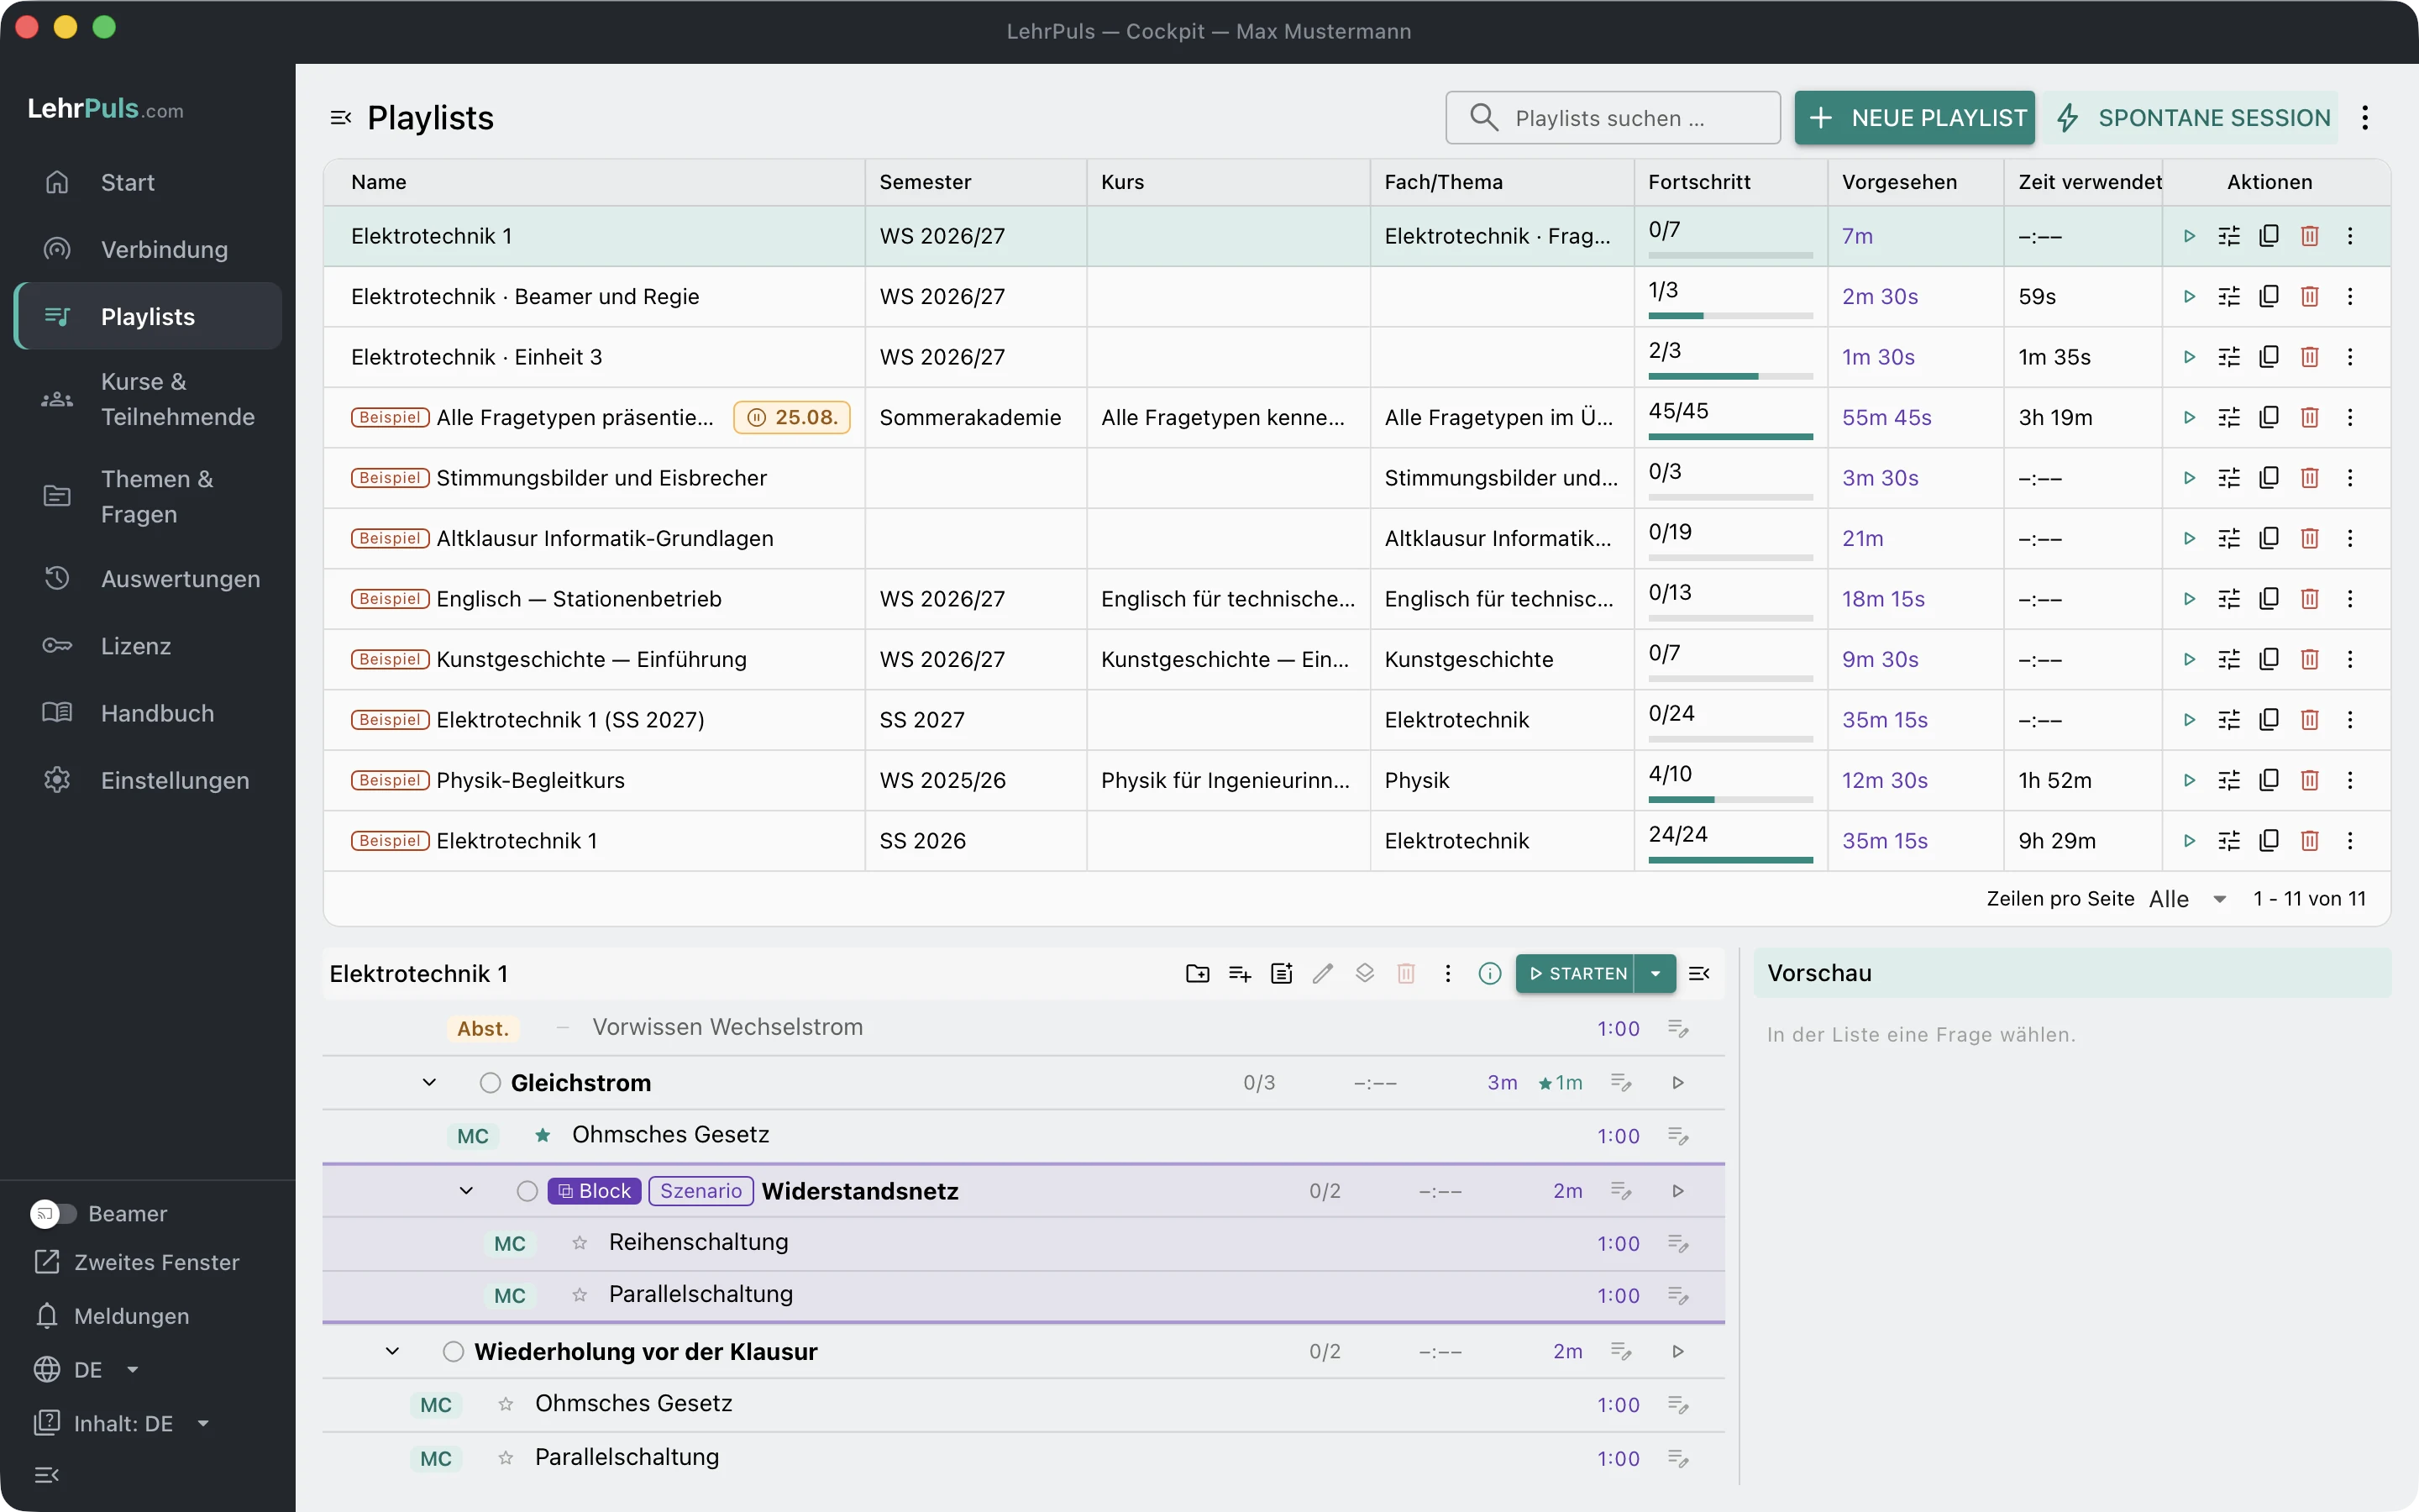Viewport: 2419px width, 1512px height.
Task: Collapse the playlist detail panel icon
Action: click(1699, 973)
